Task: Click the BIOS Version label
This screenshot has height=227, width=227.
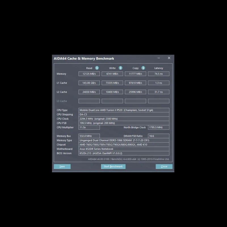Action: tap(64, 153)
